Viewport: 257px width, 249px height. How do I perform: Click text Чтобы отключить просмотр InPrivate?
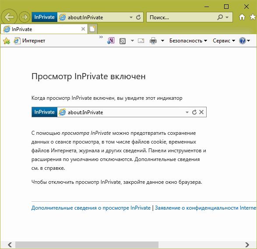coord(76,182)
